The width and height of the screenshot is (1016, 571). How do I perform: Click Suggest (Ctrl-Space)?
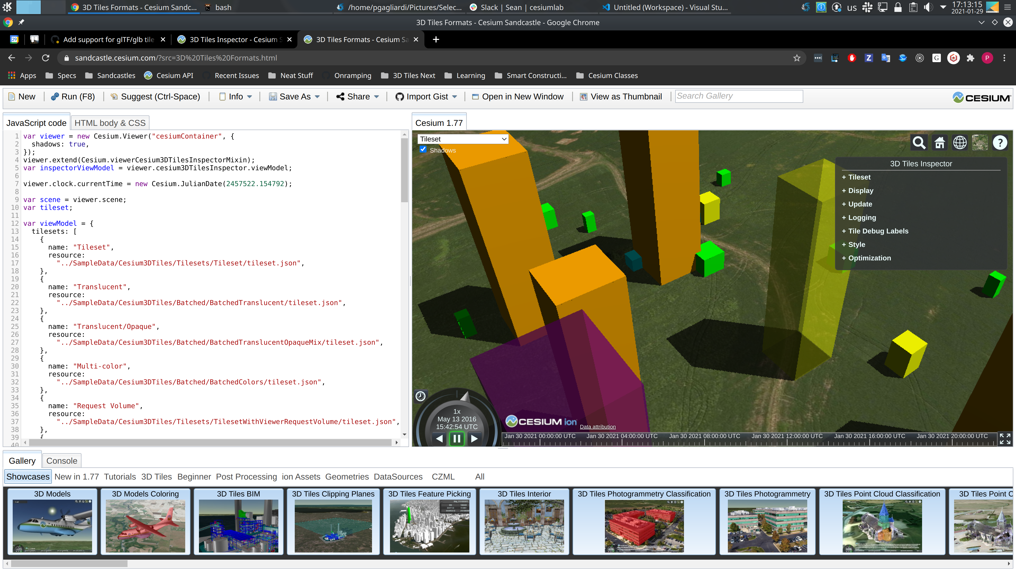point(155,96)
